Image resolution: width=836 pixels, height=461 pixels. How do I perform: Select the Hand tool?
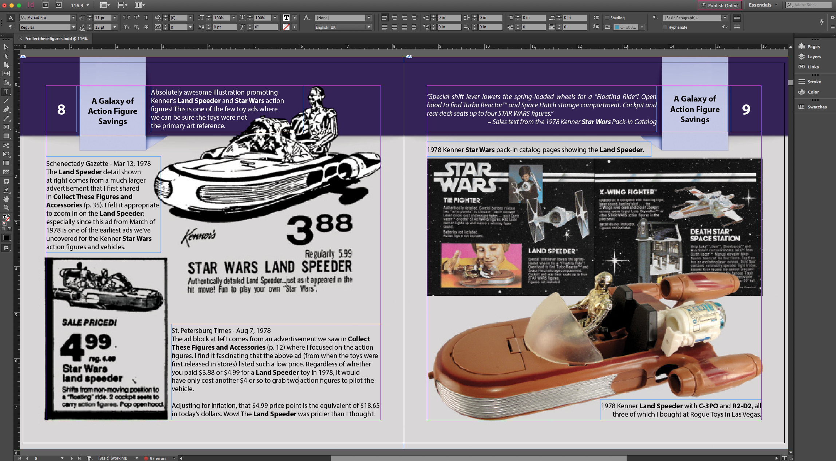[6, 199]
